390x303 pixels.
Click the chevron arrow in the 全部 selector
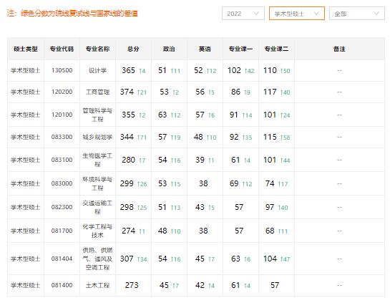click(x=376, y=14)
